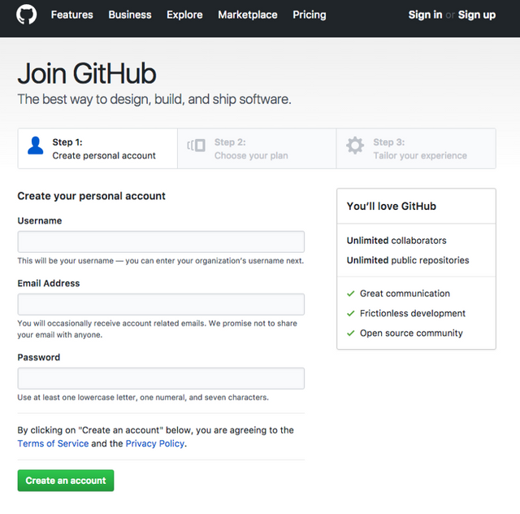Open Marketplace from the top navigation
Viewport: 520px width, 514px height.
click(248, 15)
